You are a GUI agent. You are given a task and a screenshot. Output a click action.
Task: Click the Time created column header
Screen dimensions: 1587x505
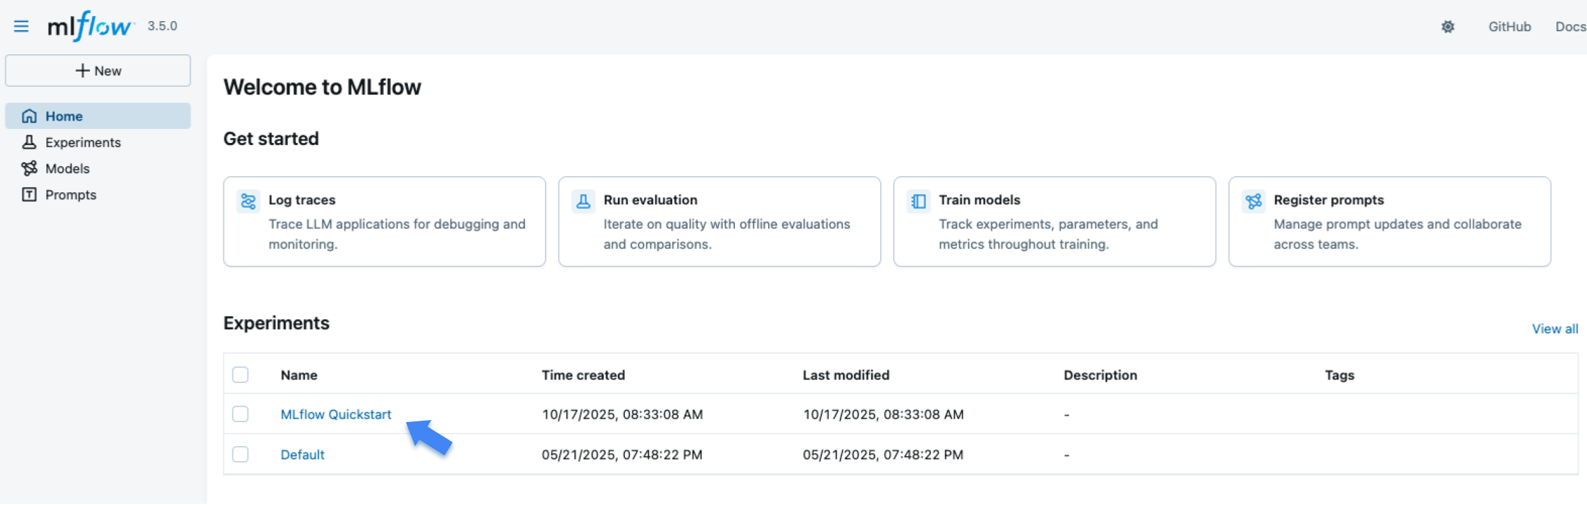pyautogui.click(x=583, y=375)
